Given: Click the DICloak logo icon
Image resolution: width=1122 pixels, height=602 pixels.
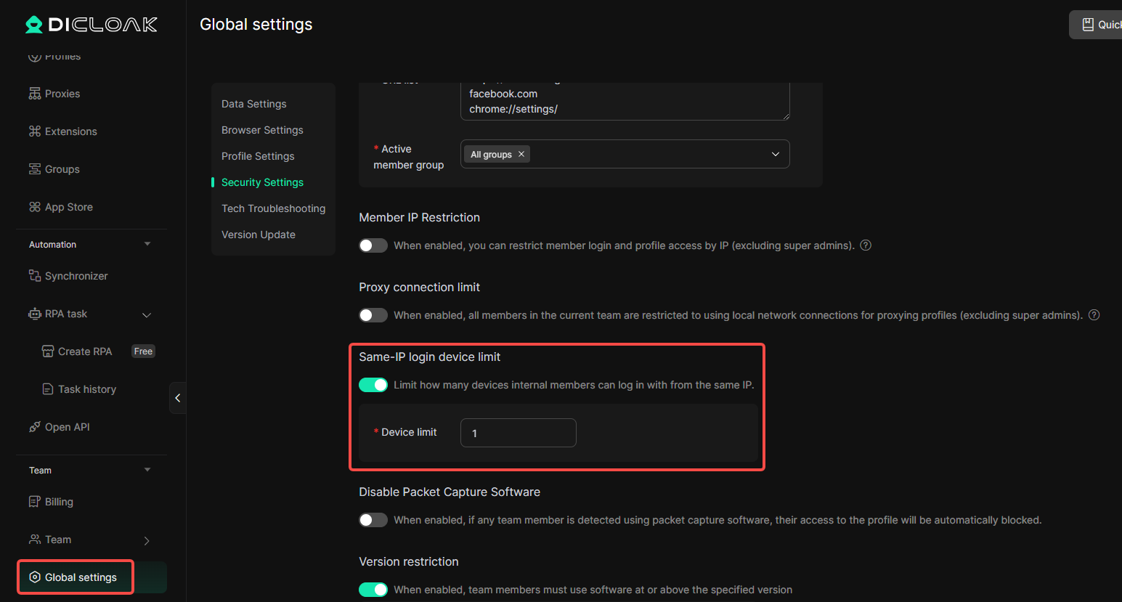Looking at the screenshot, I should [x=34, y=25].
